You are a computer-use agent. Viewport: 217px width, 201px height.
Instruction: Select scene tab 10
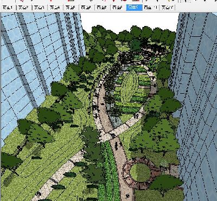(x=151, y=8)
